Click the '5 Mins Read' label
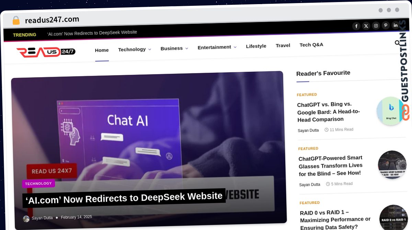 pos(339,184)
